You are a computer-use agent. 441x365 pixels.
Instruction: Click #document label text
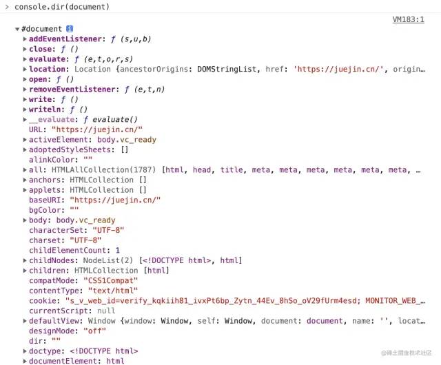coord(41,29)
